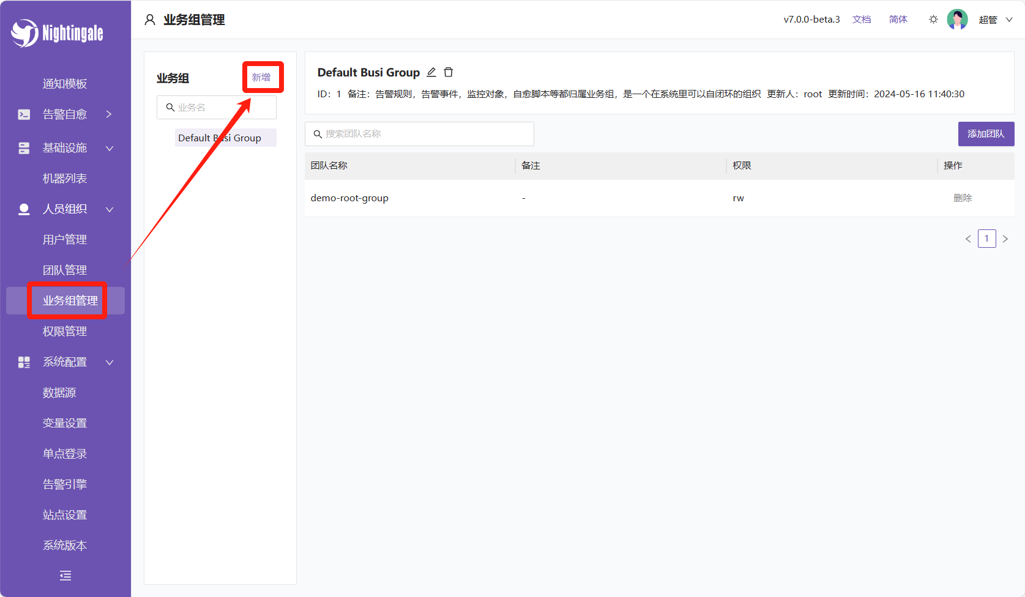Click the edit pencil icon for Default Busi Group

(431, 72)
